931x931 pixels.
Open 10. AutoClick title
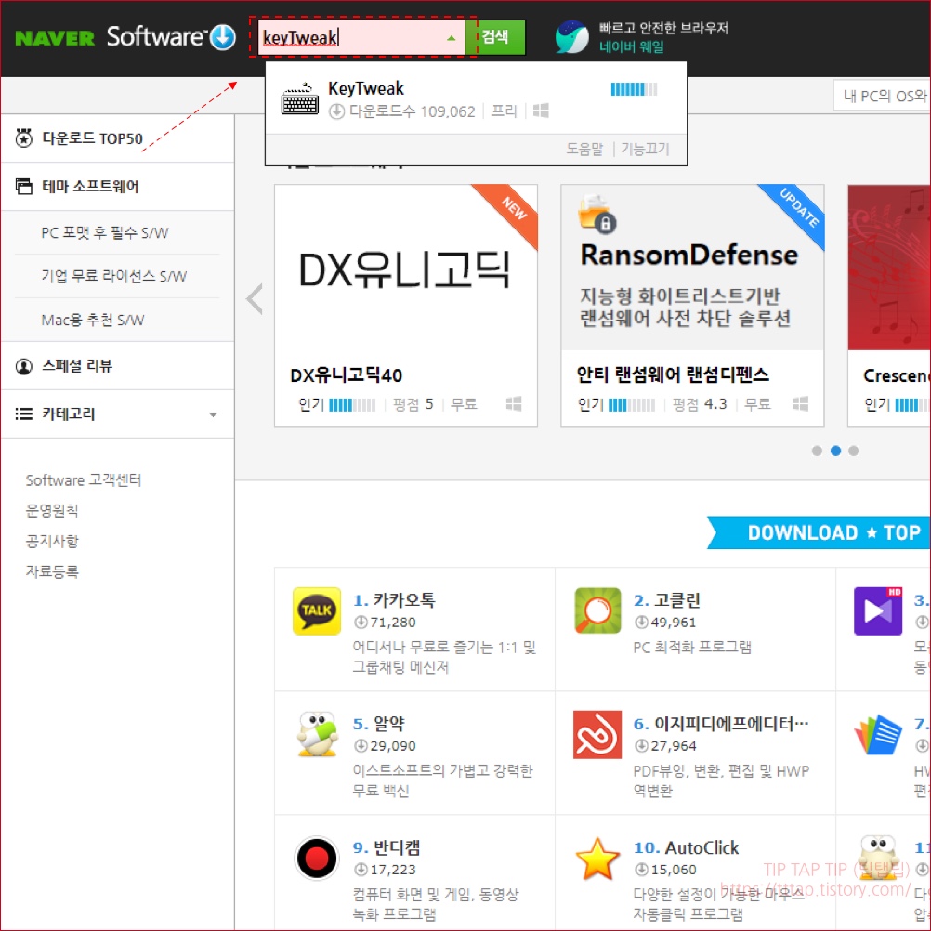pyautogui.click(x=686, y=848)
